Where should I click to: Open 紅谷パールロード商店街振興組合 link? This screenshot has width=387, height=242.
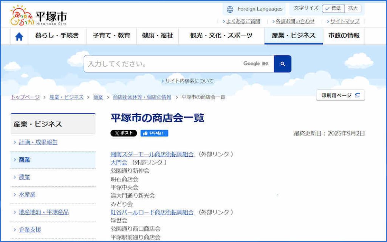tap(152, 212)
